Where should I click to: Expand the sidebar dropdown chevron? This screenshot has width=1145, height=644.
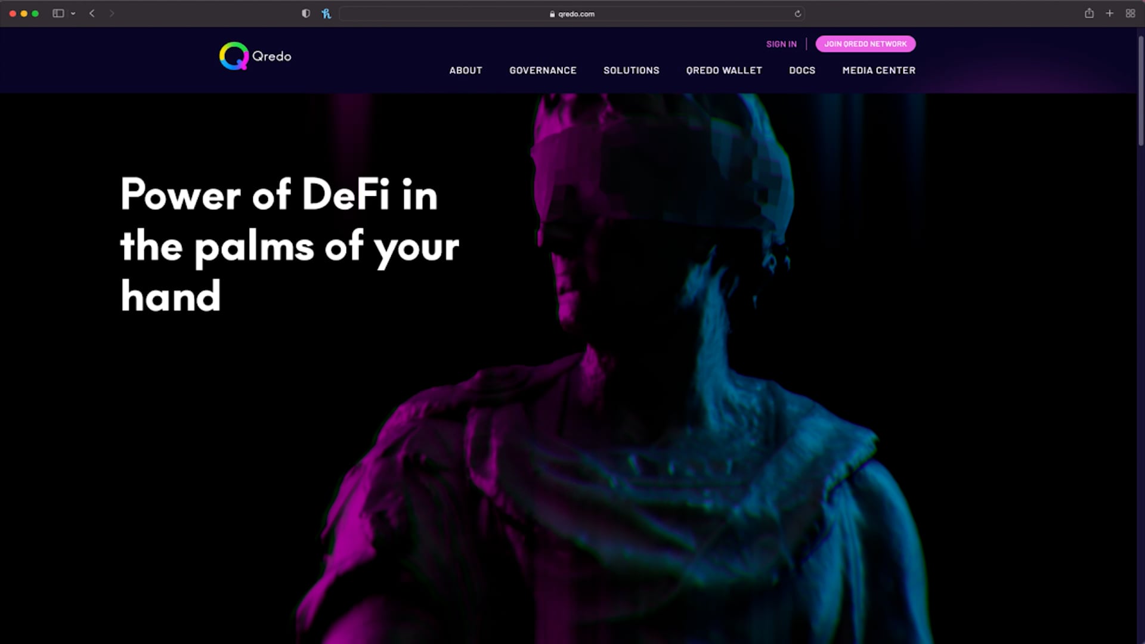(73, 13)
